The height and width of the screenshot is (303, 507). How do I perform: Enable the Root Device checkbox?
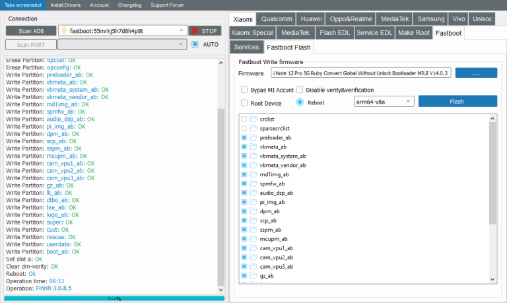pyautogui.click(x=244, y=103)
